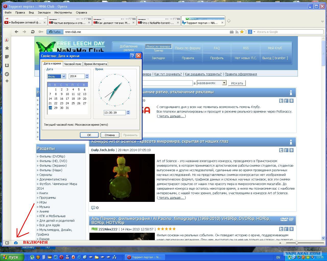Click the time field spinner arrows
The image size is (327, 261).
[128, 112]
